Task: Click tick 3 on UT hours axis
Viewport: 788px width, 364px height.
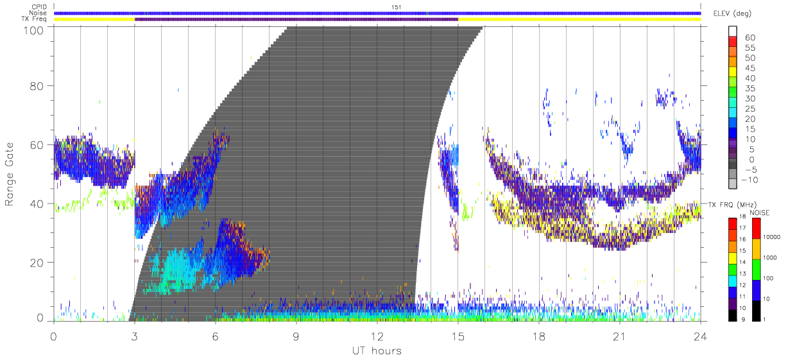Action: tap(134, 336)
